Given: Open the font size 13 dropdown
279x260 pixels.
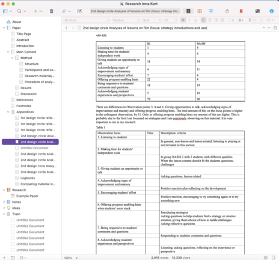Looking at the screenshot, I should 171,20.
